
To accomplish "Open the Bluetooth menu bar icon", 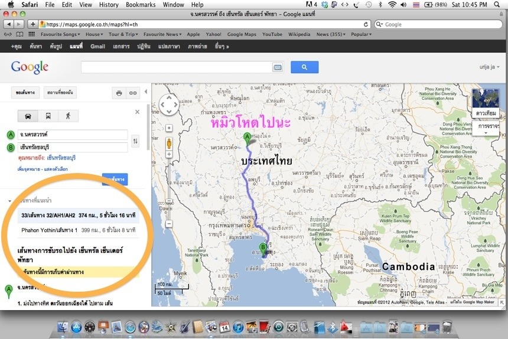I will (380, 5).
